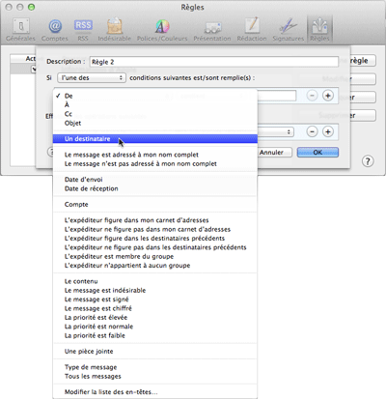The height and width of the screenshot is (399, 386).
Task: Open the Signatures preferences icon
Action: 289,30
